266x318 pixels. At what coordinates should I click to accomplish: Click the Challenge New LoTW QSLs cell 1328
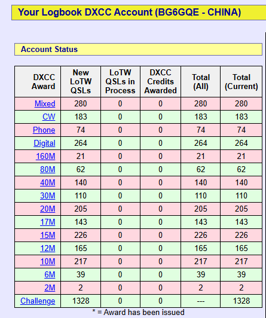pos(81,301)
